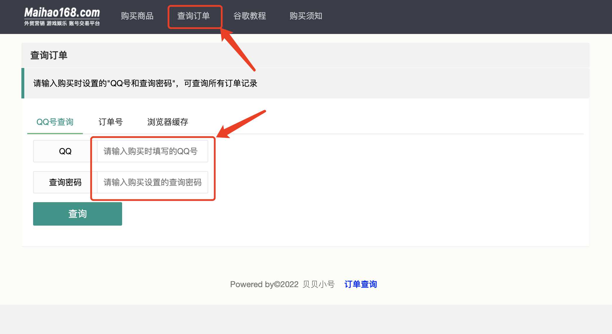Click the 查询密码 password input field
This screenshot has height=334, width=612.
click(x=152, y=182)
